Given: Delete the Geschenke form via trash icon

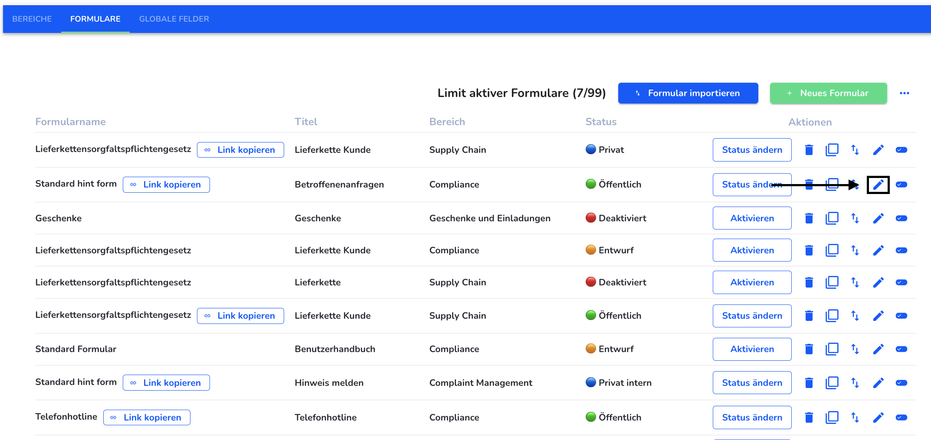Looking at the screenshot, I should (x=809, y=218).
